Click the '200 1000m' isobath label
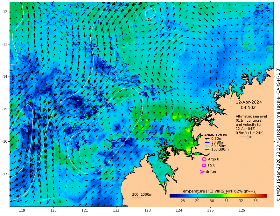 tap(142, 194)
